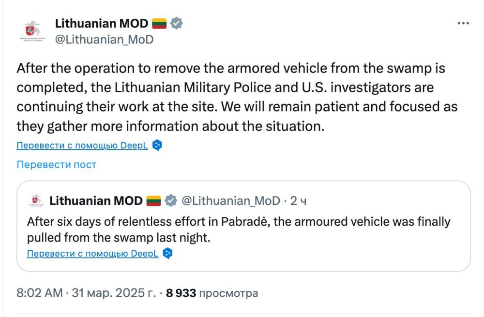
Task: Click the flag emoji in the quoted tweet name
Action: 154,200
